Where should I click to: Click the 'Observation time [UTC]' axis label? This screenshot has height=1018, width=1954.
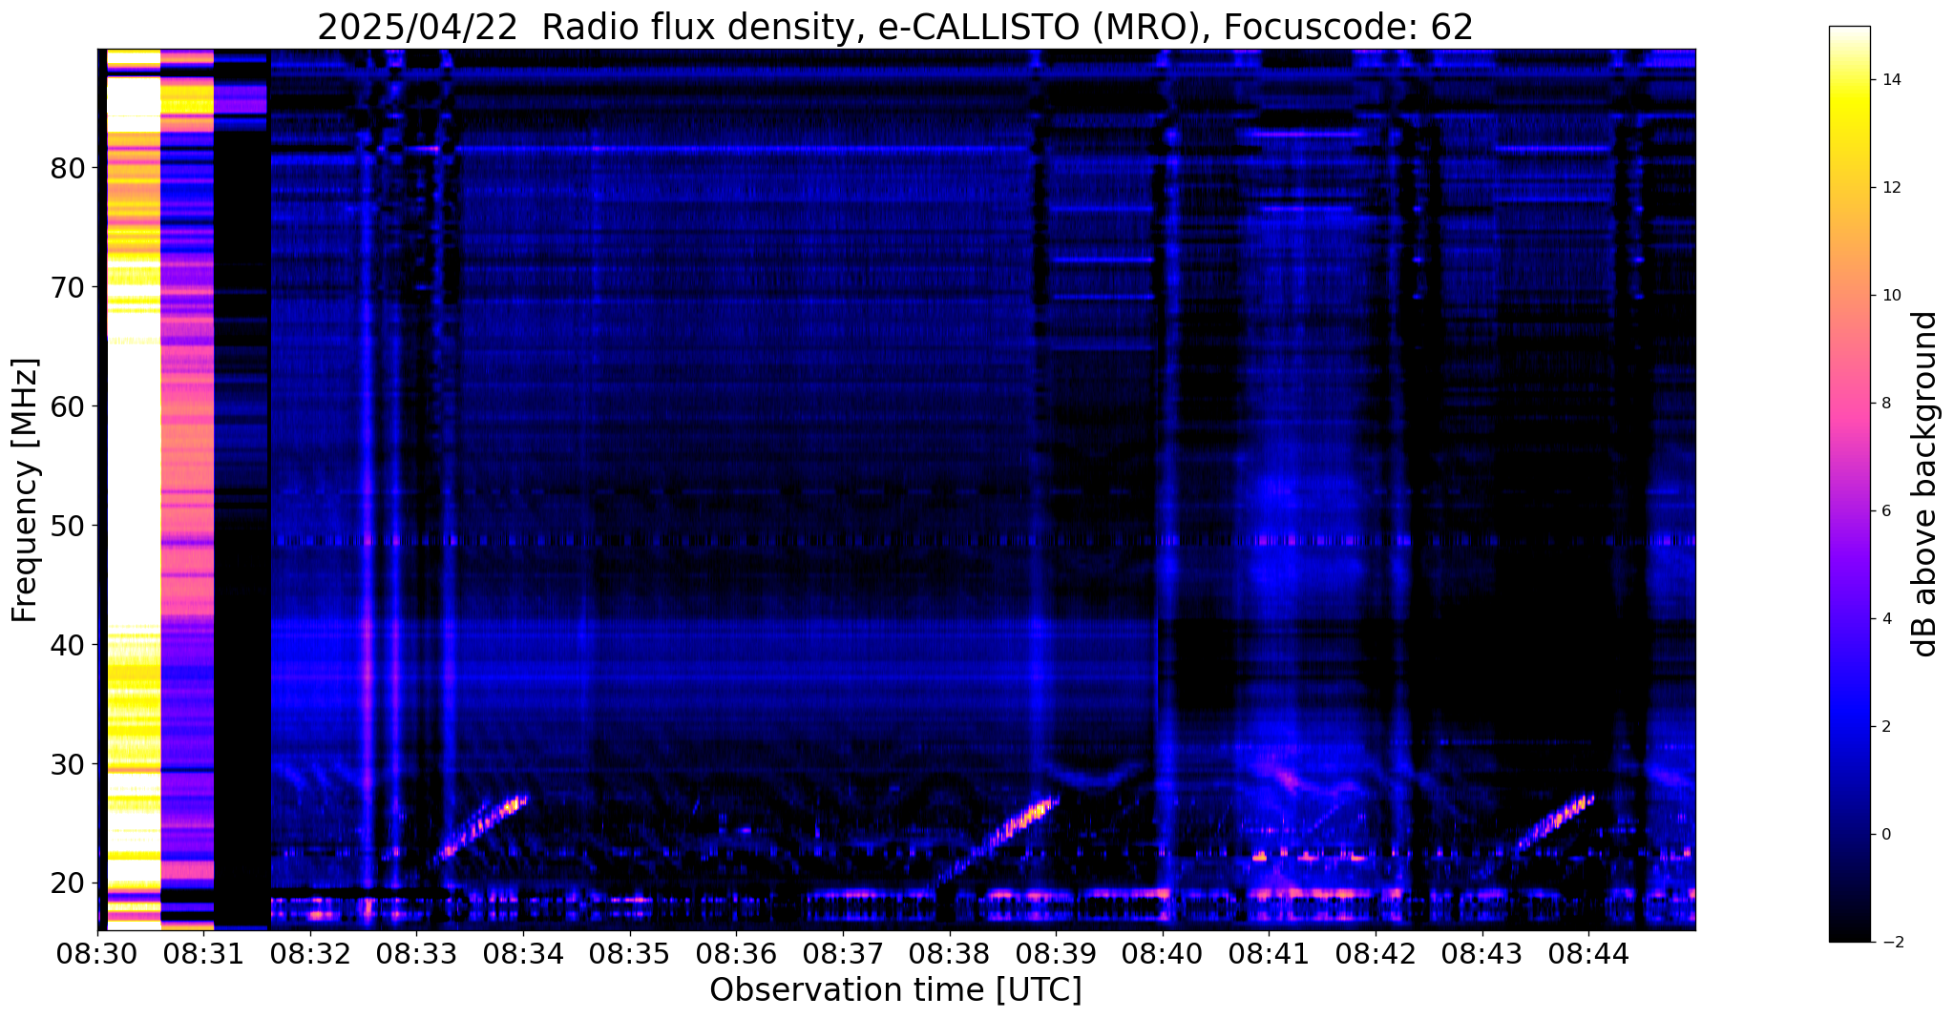tap(895, 989)
